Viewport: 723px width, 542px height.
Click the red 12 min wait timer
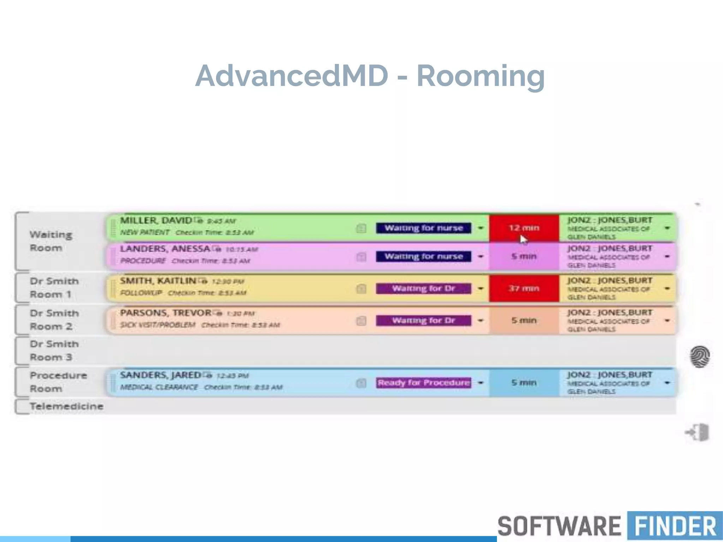click(524, 228)
